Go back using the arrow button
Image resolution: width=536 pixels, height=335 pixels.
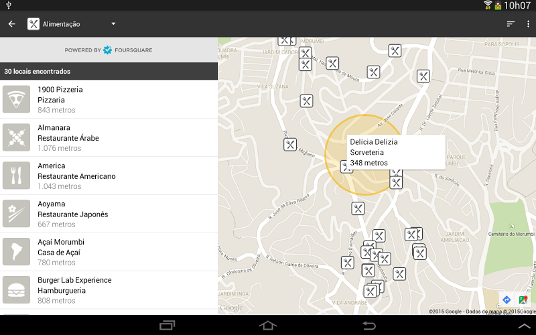pyautogui.click(x=12, y=24)
